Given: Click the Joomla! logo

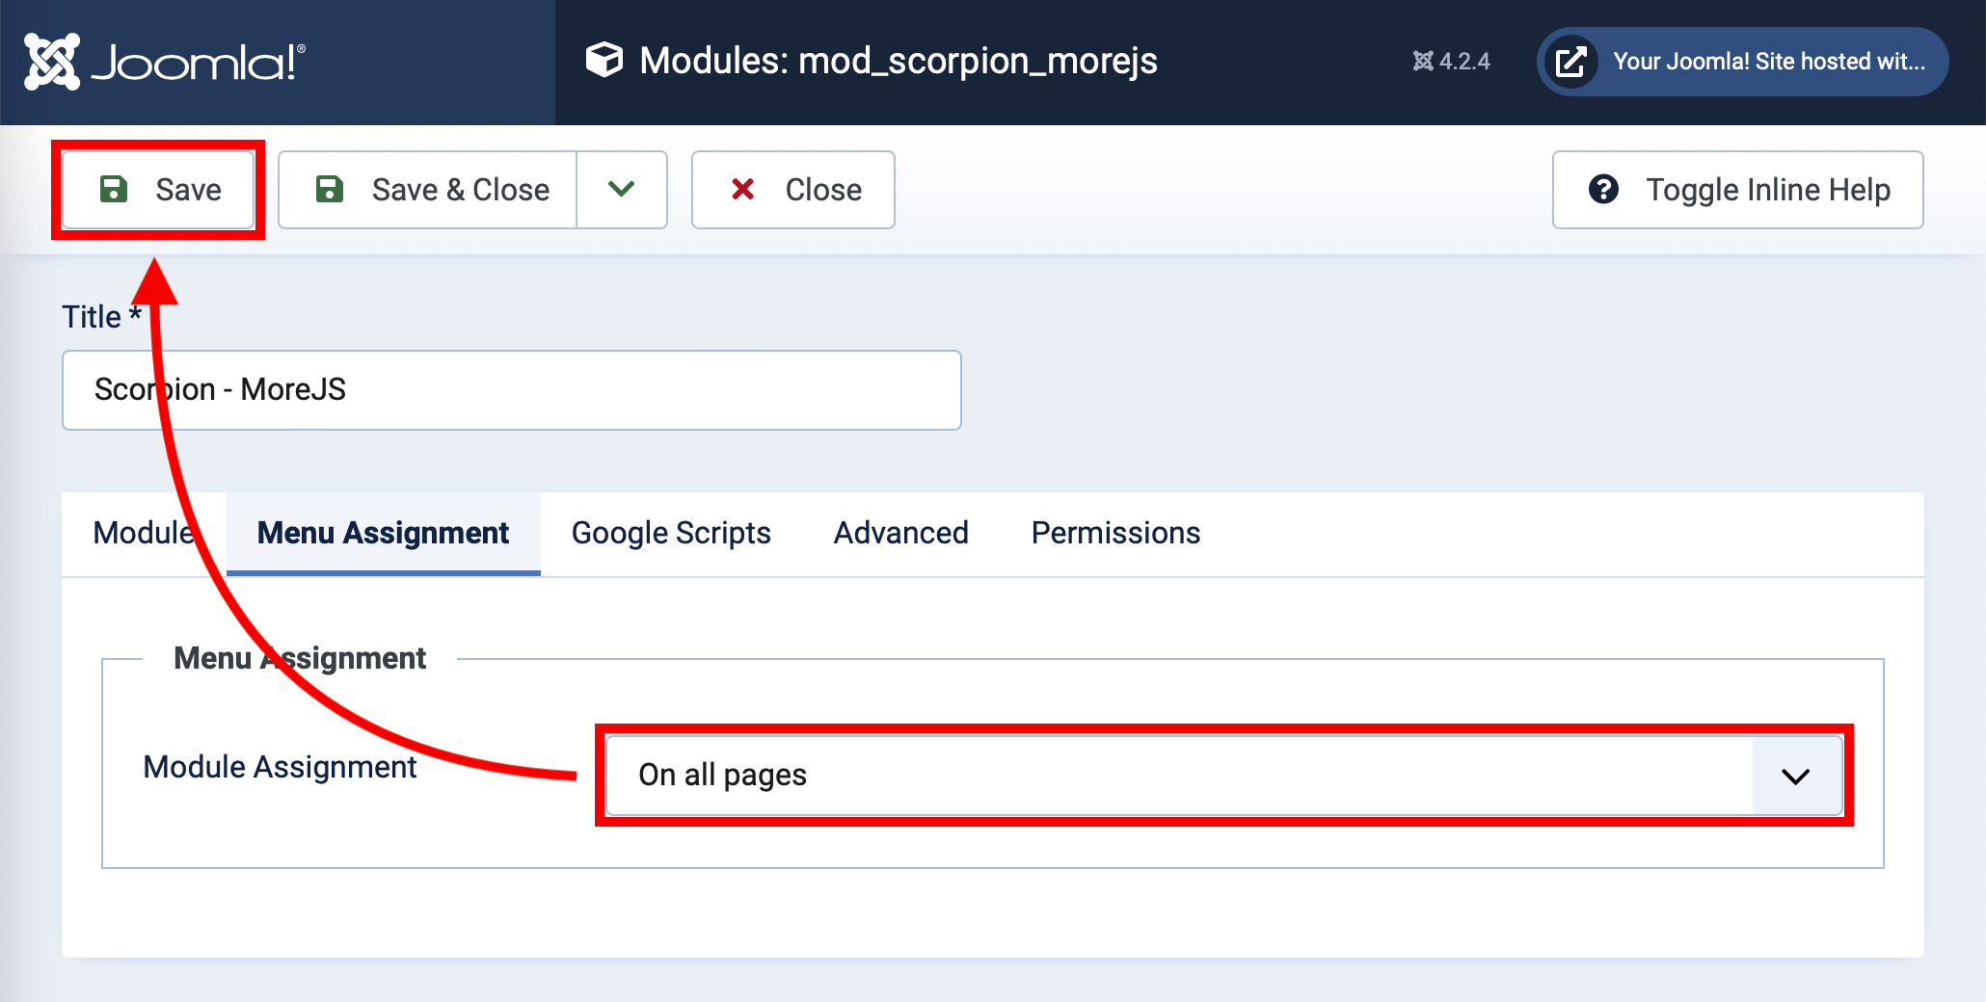Looking at the screenshot, I should pyautogui.click(x=165, y=62).
